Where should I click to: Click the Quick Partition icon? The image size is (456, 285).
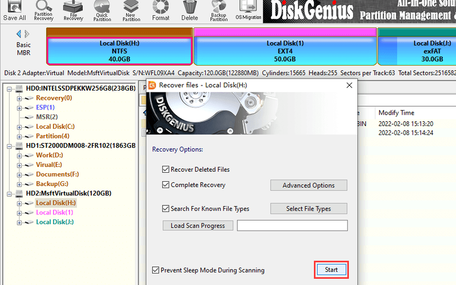[x=103, y=10]
